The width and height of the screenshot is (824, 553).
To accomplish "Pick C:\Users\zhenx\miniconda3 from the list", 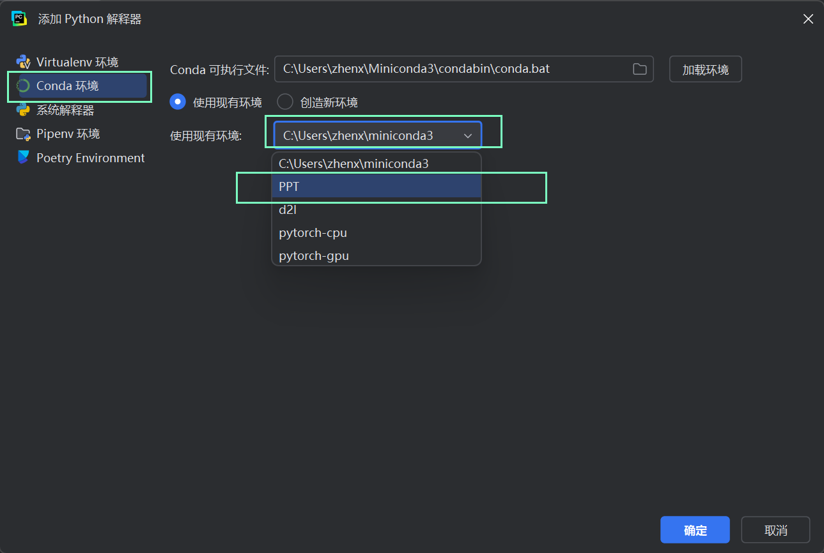I will coord(377,163).
